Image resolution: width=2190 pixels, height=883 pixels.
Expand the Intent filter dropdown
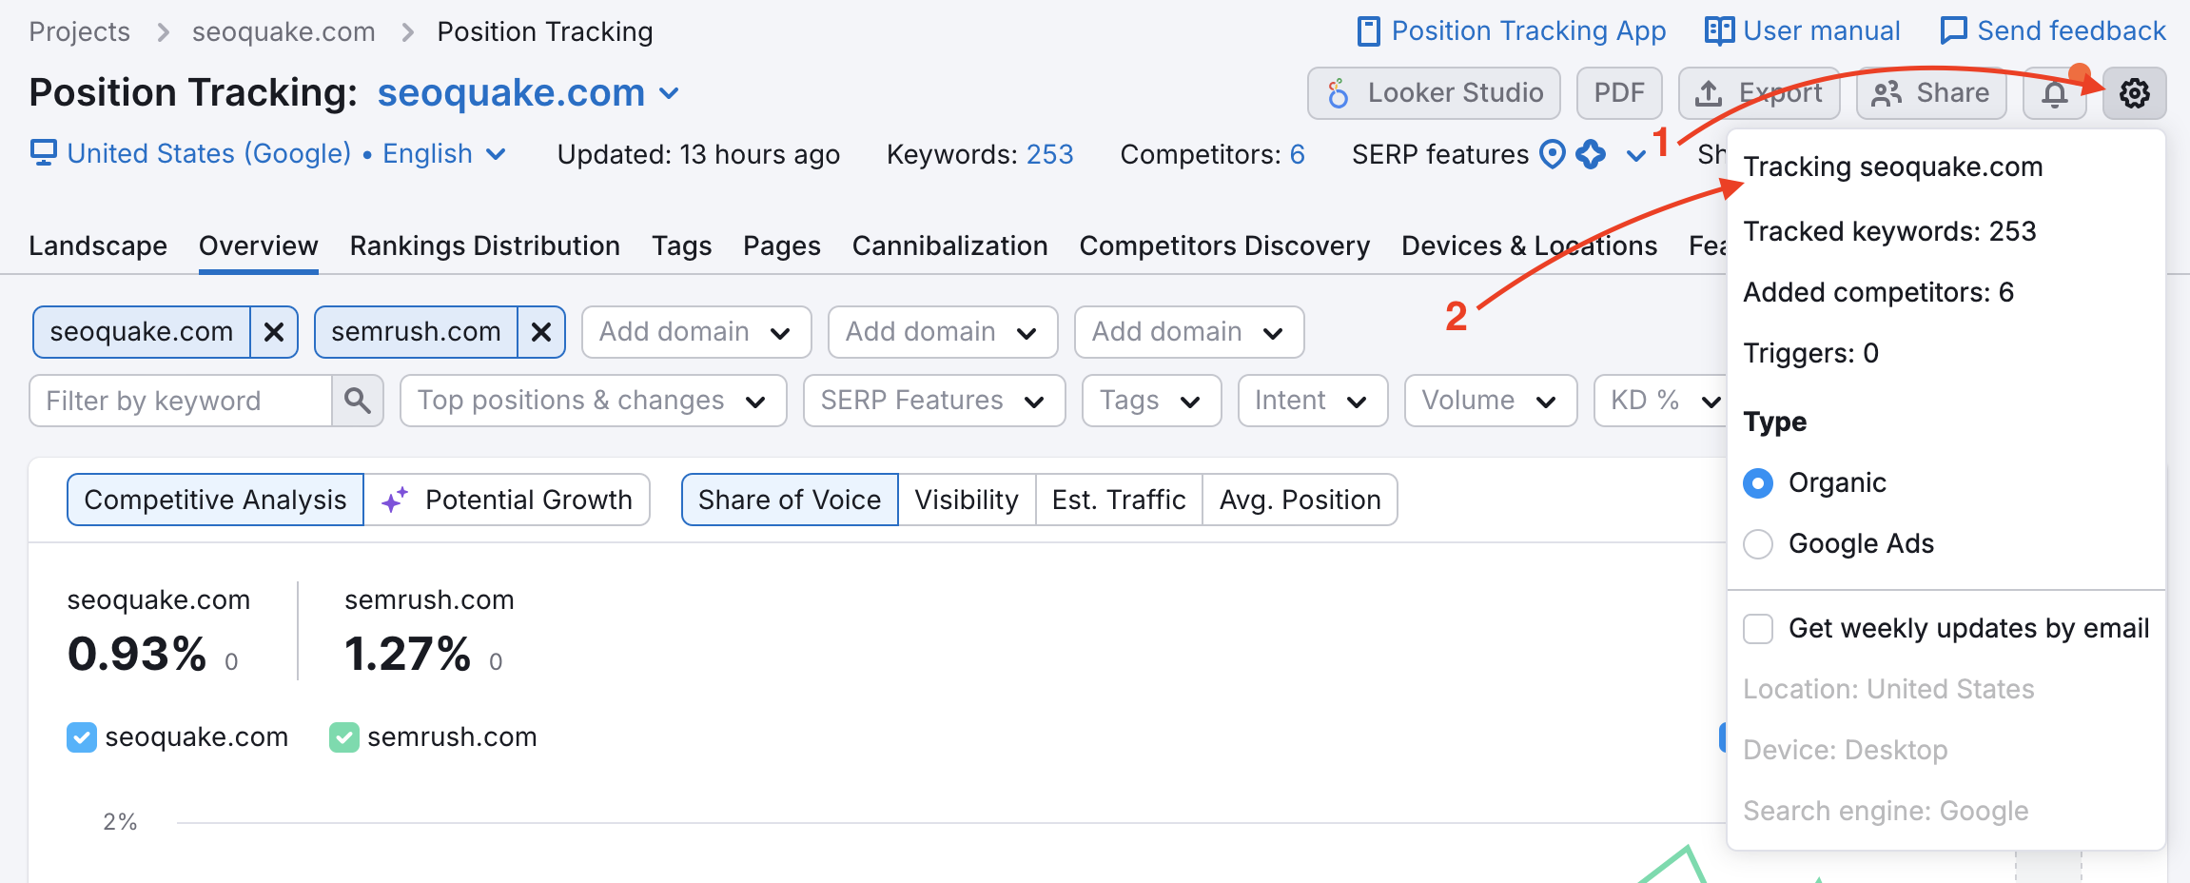tap(1312, 401)
